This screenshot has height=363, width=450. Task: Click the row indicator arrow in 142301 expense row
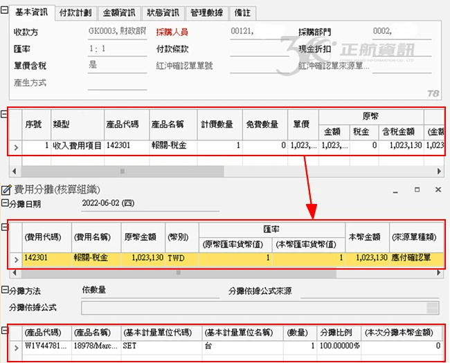[x=16, y=258]
